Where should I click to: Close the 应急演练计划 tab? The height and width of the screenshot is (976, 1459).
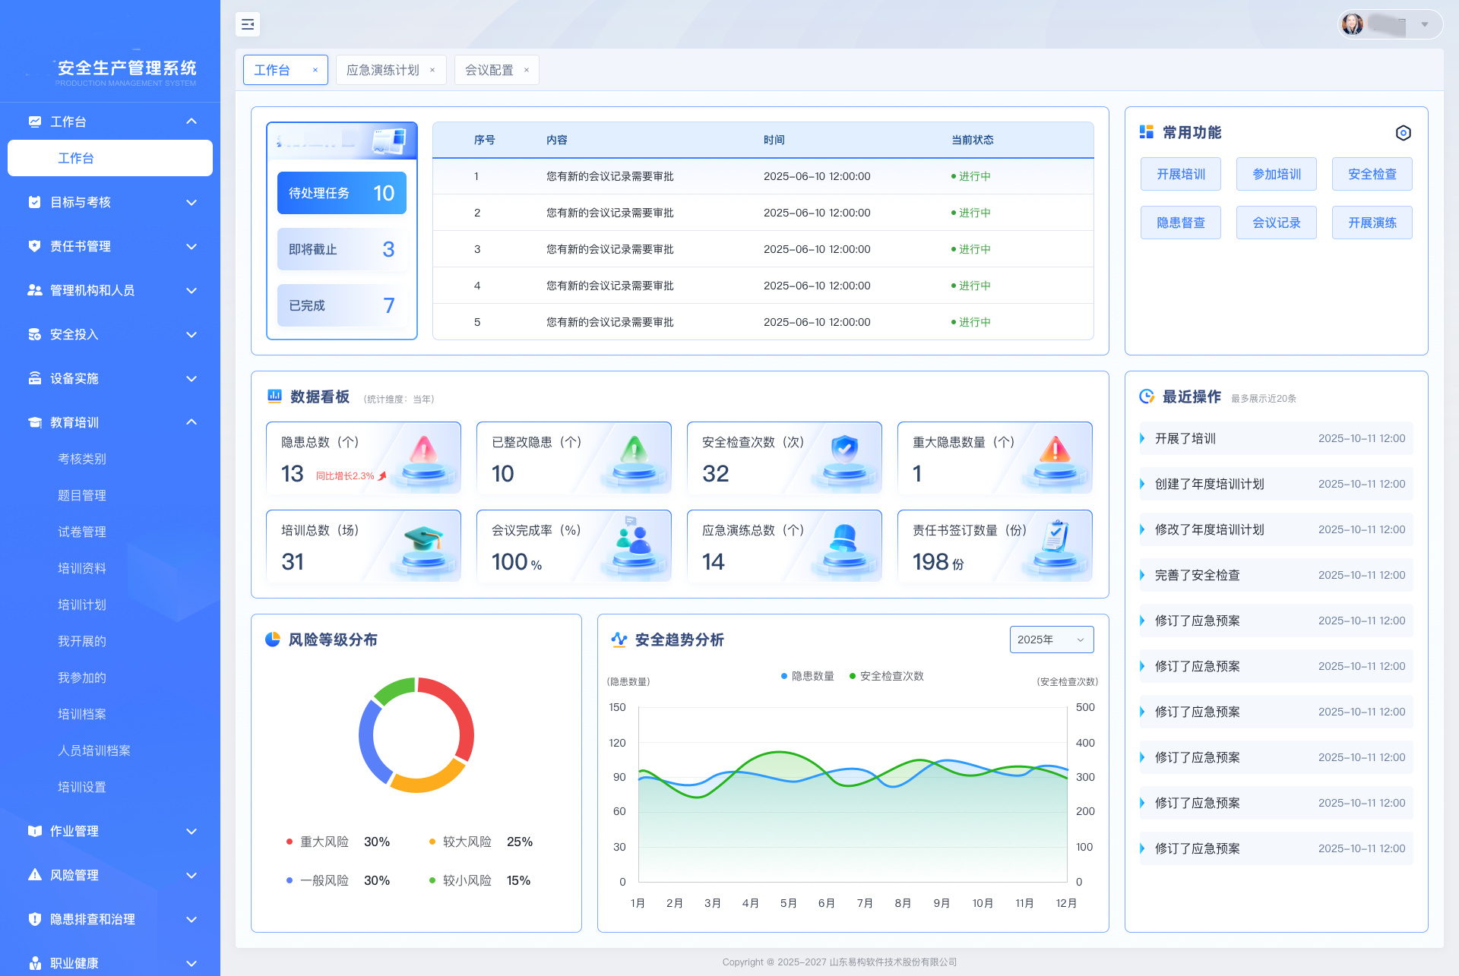[x=432, y=70]
